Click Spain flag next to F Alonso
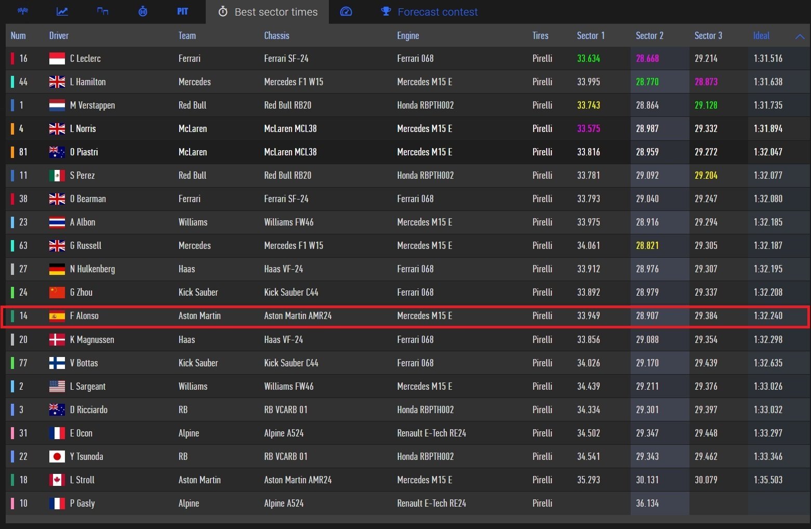 (x=57, y=315)
